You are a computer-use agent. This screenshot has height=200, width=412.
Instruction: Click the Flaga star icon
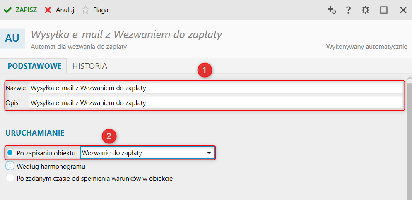coord(85,10)
